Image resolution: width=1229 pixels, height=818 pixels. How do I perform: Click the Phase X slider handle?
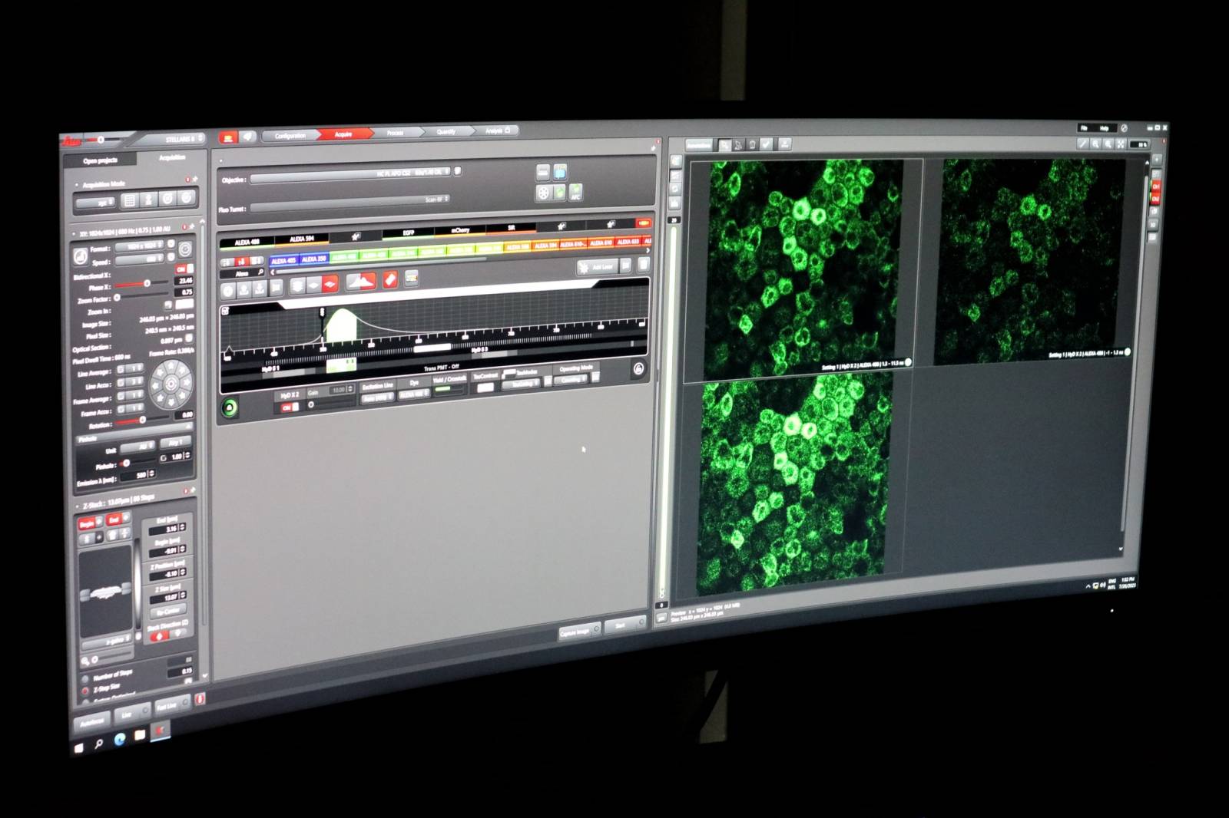tap(147, 283)
